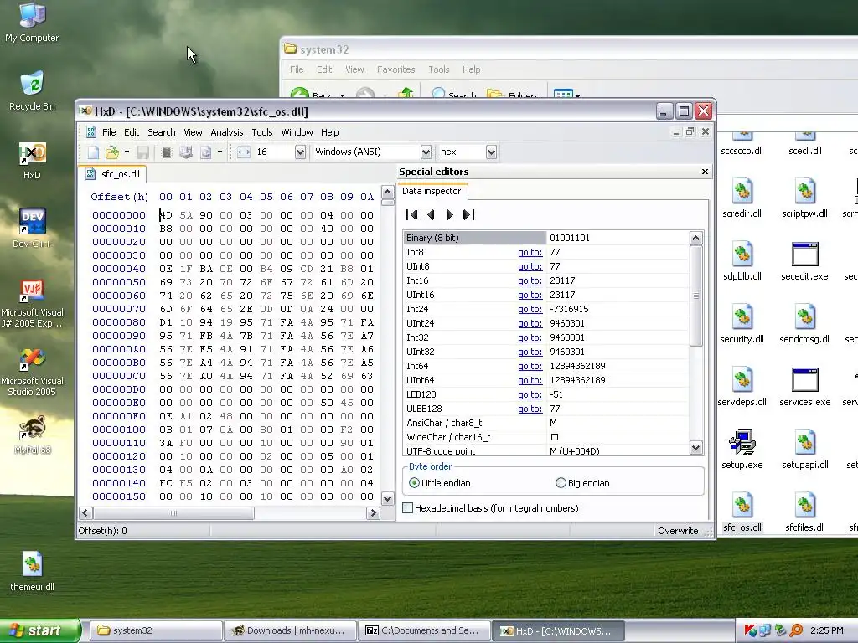Click go to link for UInt16

click(x=530, y=295)
